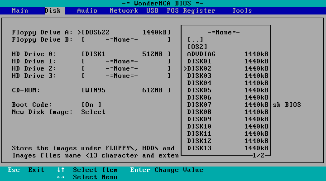The height and width of the screenshot is (181, 326).
Task: Pick DISK06 from the list
Action: pyautogui.click(x=228, y=97)
